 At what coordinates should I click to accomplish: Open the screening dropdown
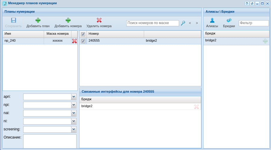click(74, 129)
